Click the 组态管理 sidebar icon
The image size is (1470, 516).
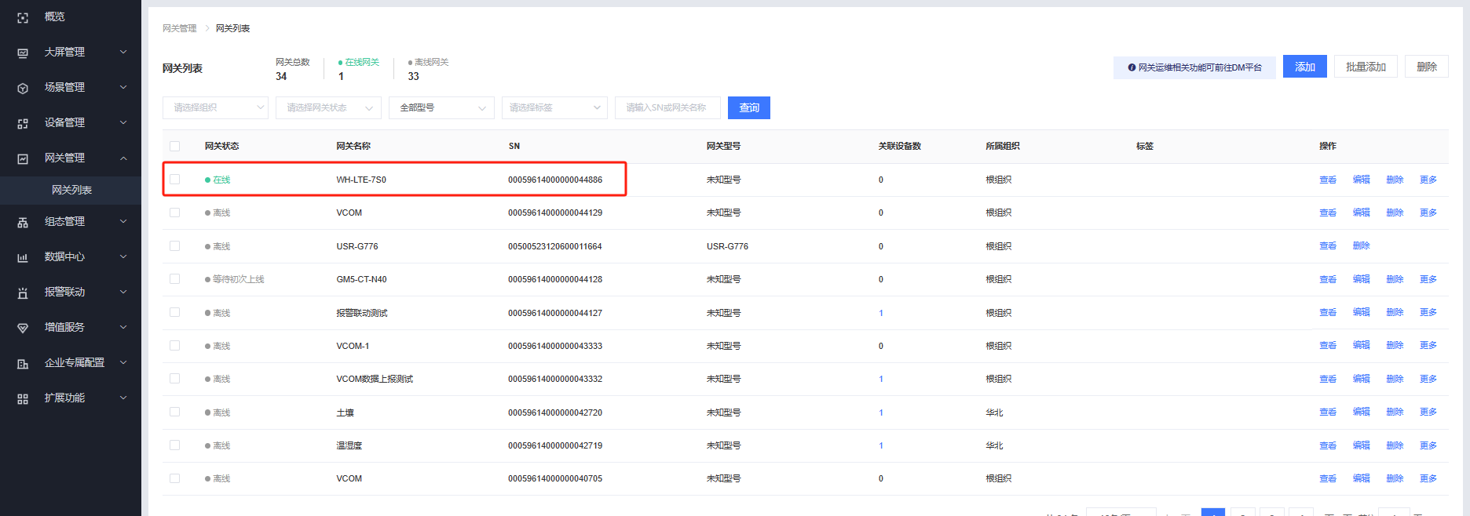click(23, 222)
